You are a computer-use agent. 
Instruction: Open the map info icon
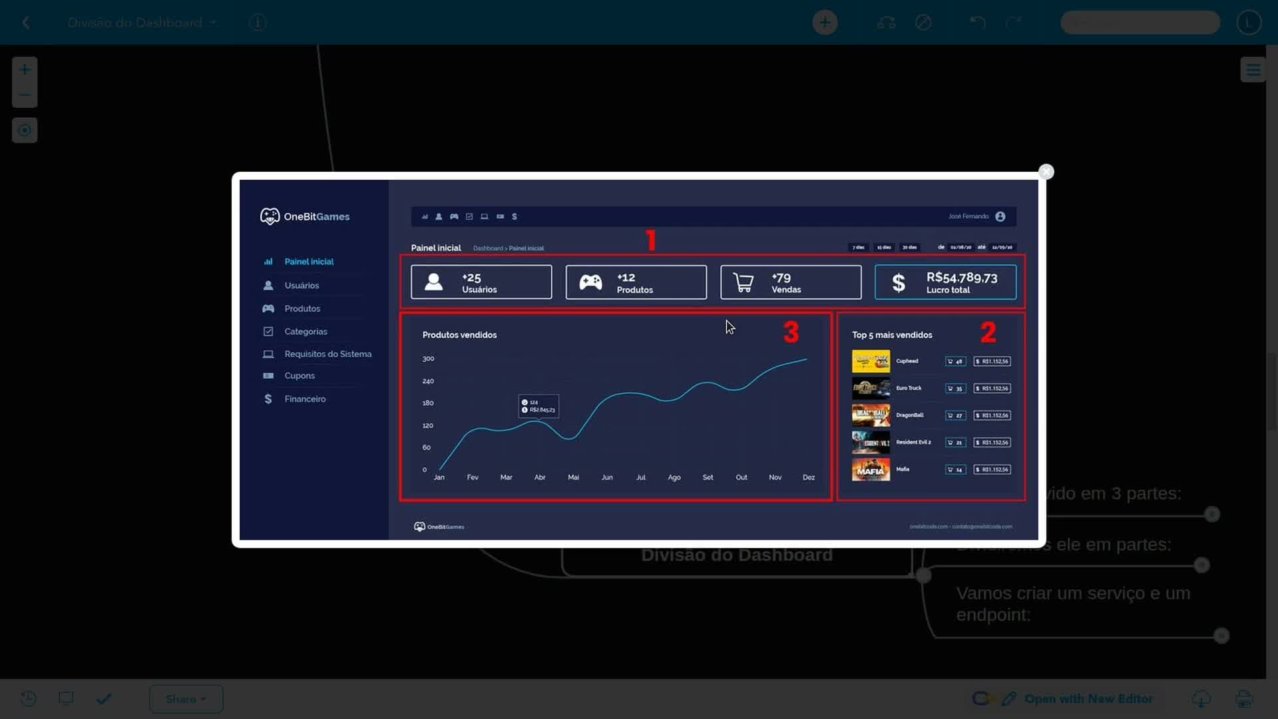[258, 23]
